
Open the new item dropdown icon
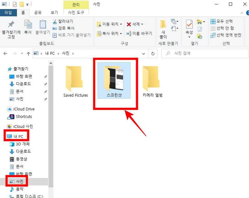175,21
